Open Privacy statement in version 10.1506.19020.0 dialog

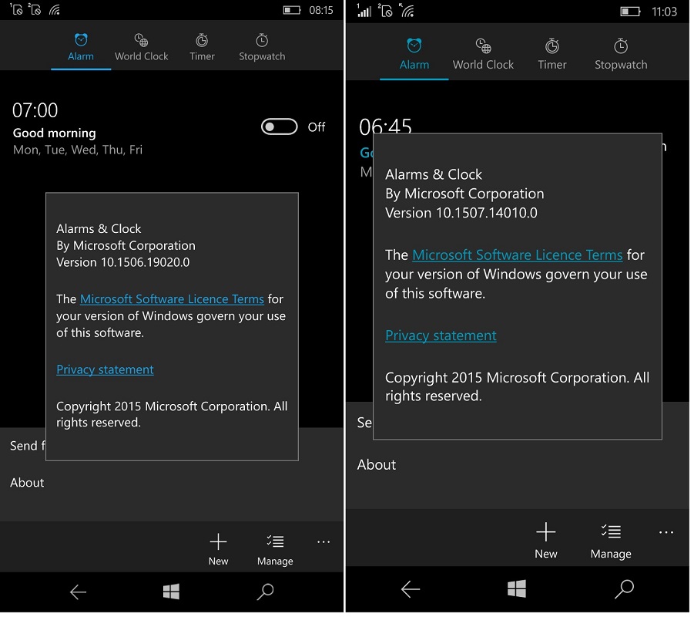coord(105,369)
